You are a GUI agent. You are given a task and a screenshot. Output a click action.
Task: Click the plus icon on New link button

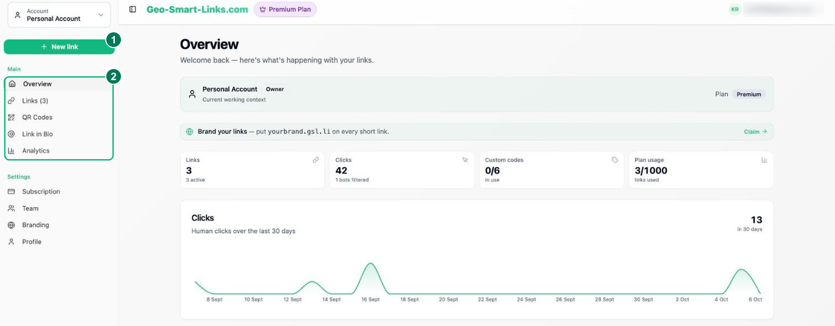[x=44, y=47]
